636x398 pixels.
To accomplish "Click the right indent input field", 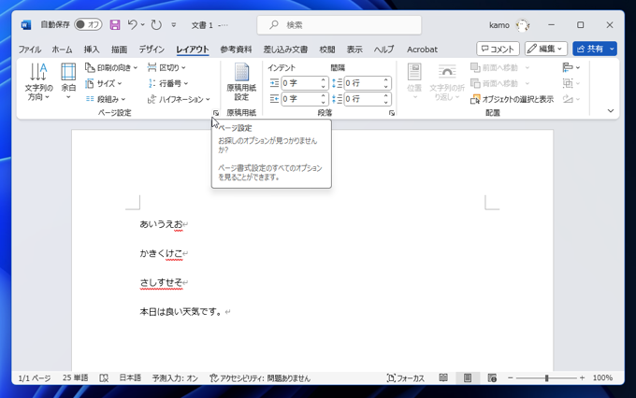I will tap(301, 99).
